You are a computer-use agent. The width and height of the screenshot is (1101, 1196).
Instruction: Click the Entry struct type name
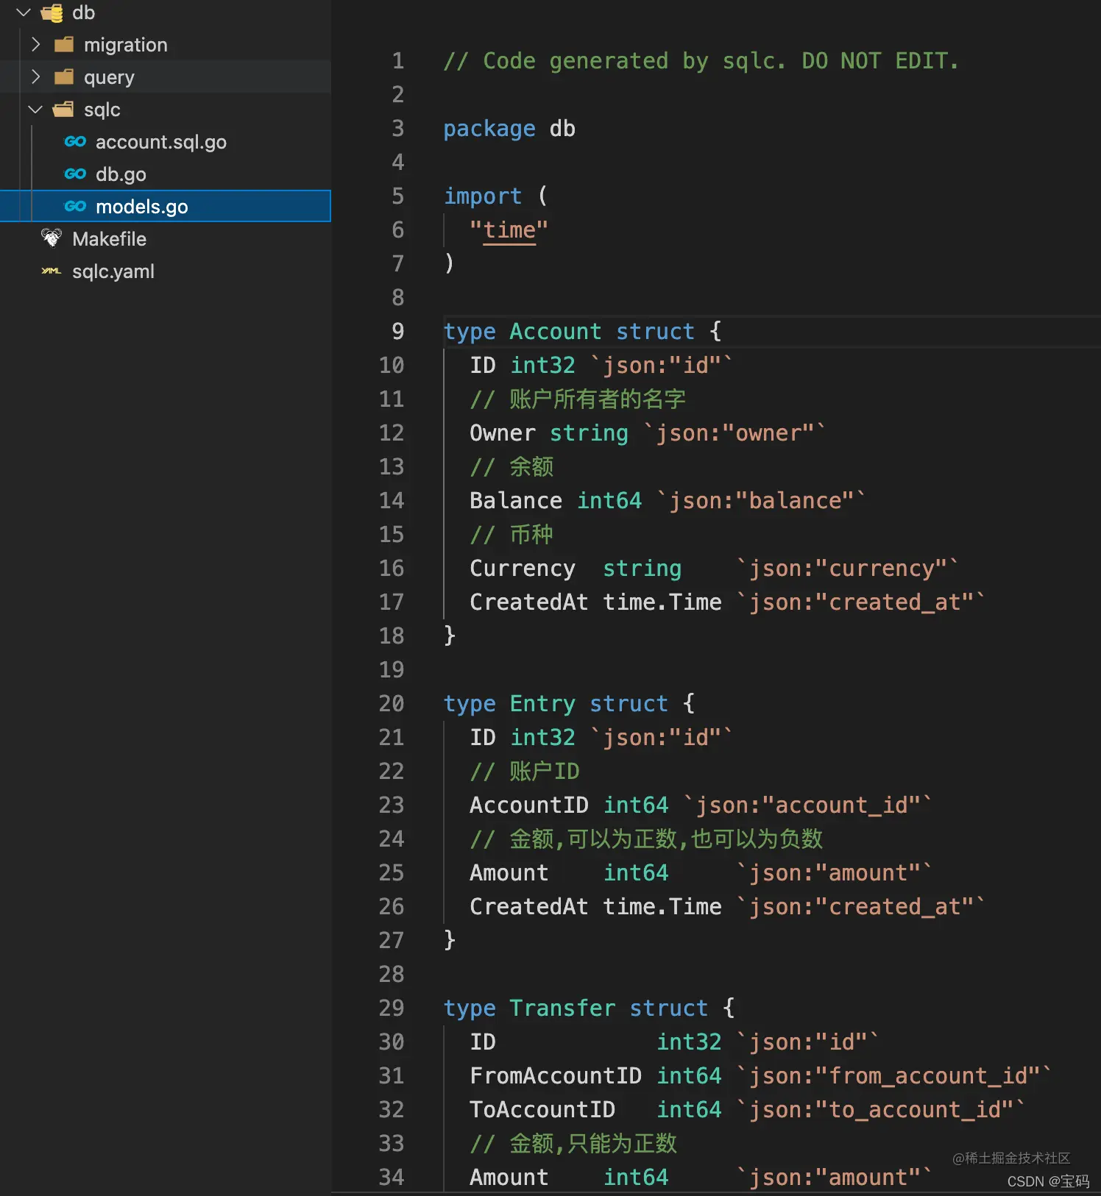[x=542, y=704]
